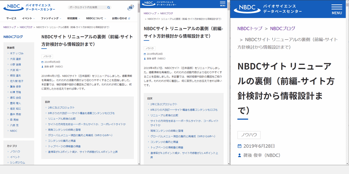The width and height of the screenshot is (349, 174).
Task: Click the large ノウハウ tag button
Action: coord(249,135)
